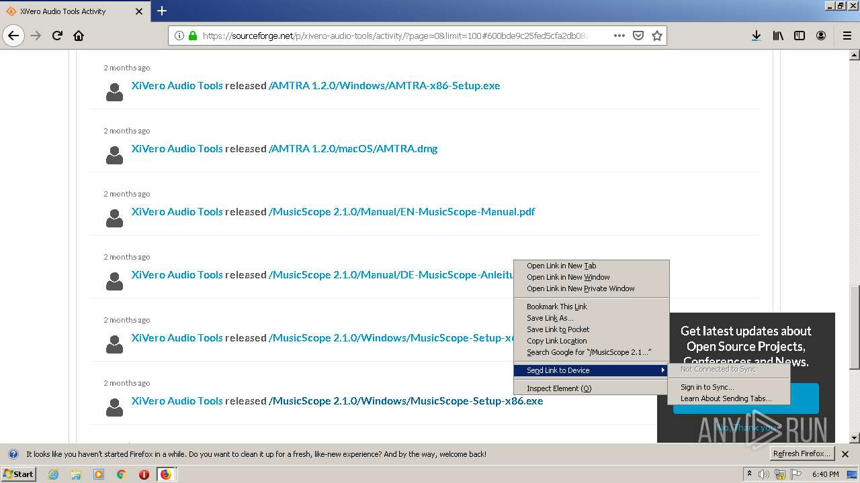
Task: Go back to the previous page
Action: tap(13, 36)
